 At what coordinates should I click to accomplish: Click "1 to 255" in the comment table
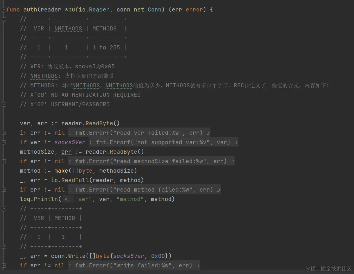(x=106, y=47)
